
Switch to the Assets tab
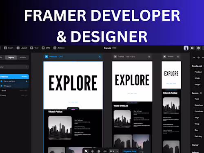[23, 58]
